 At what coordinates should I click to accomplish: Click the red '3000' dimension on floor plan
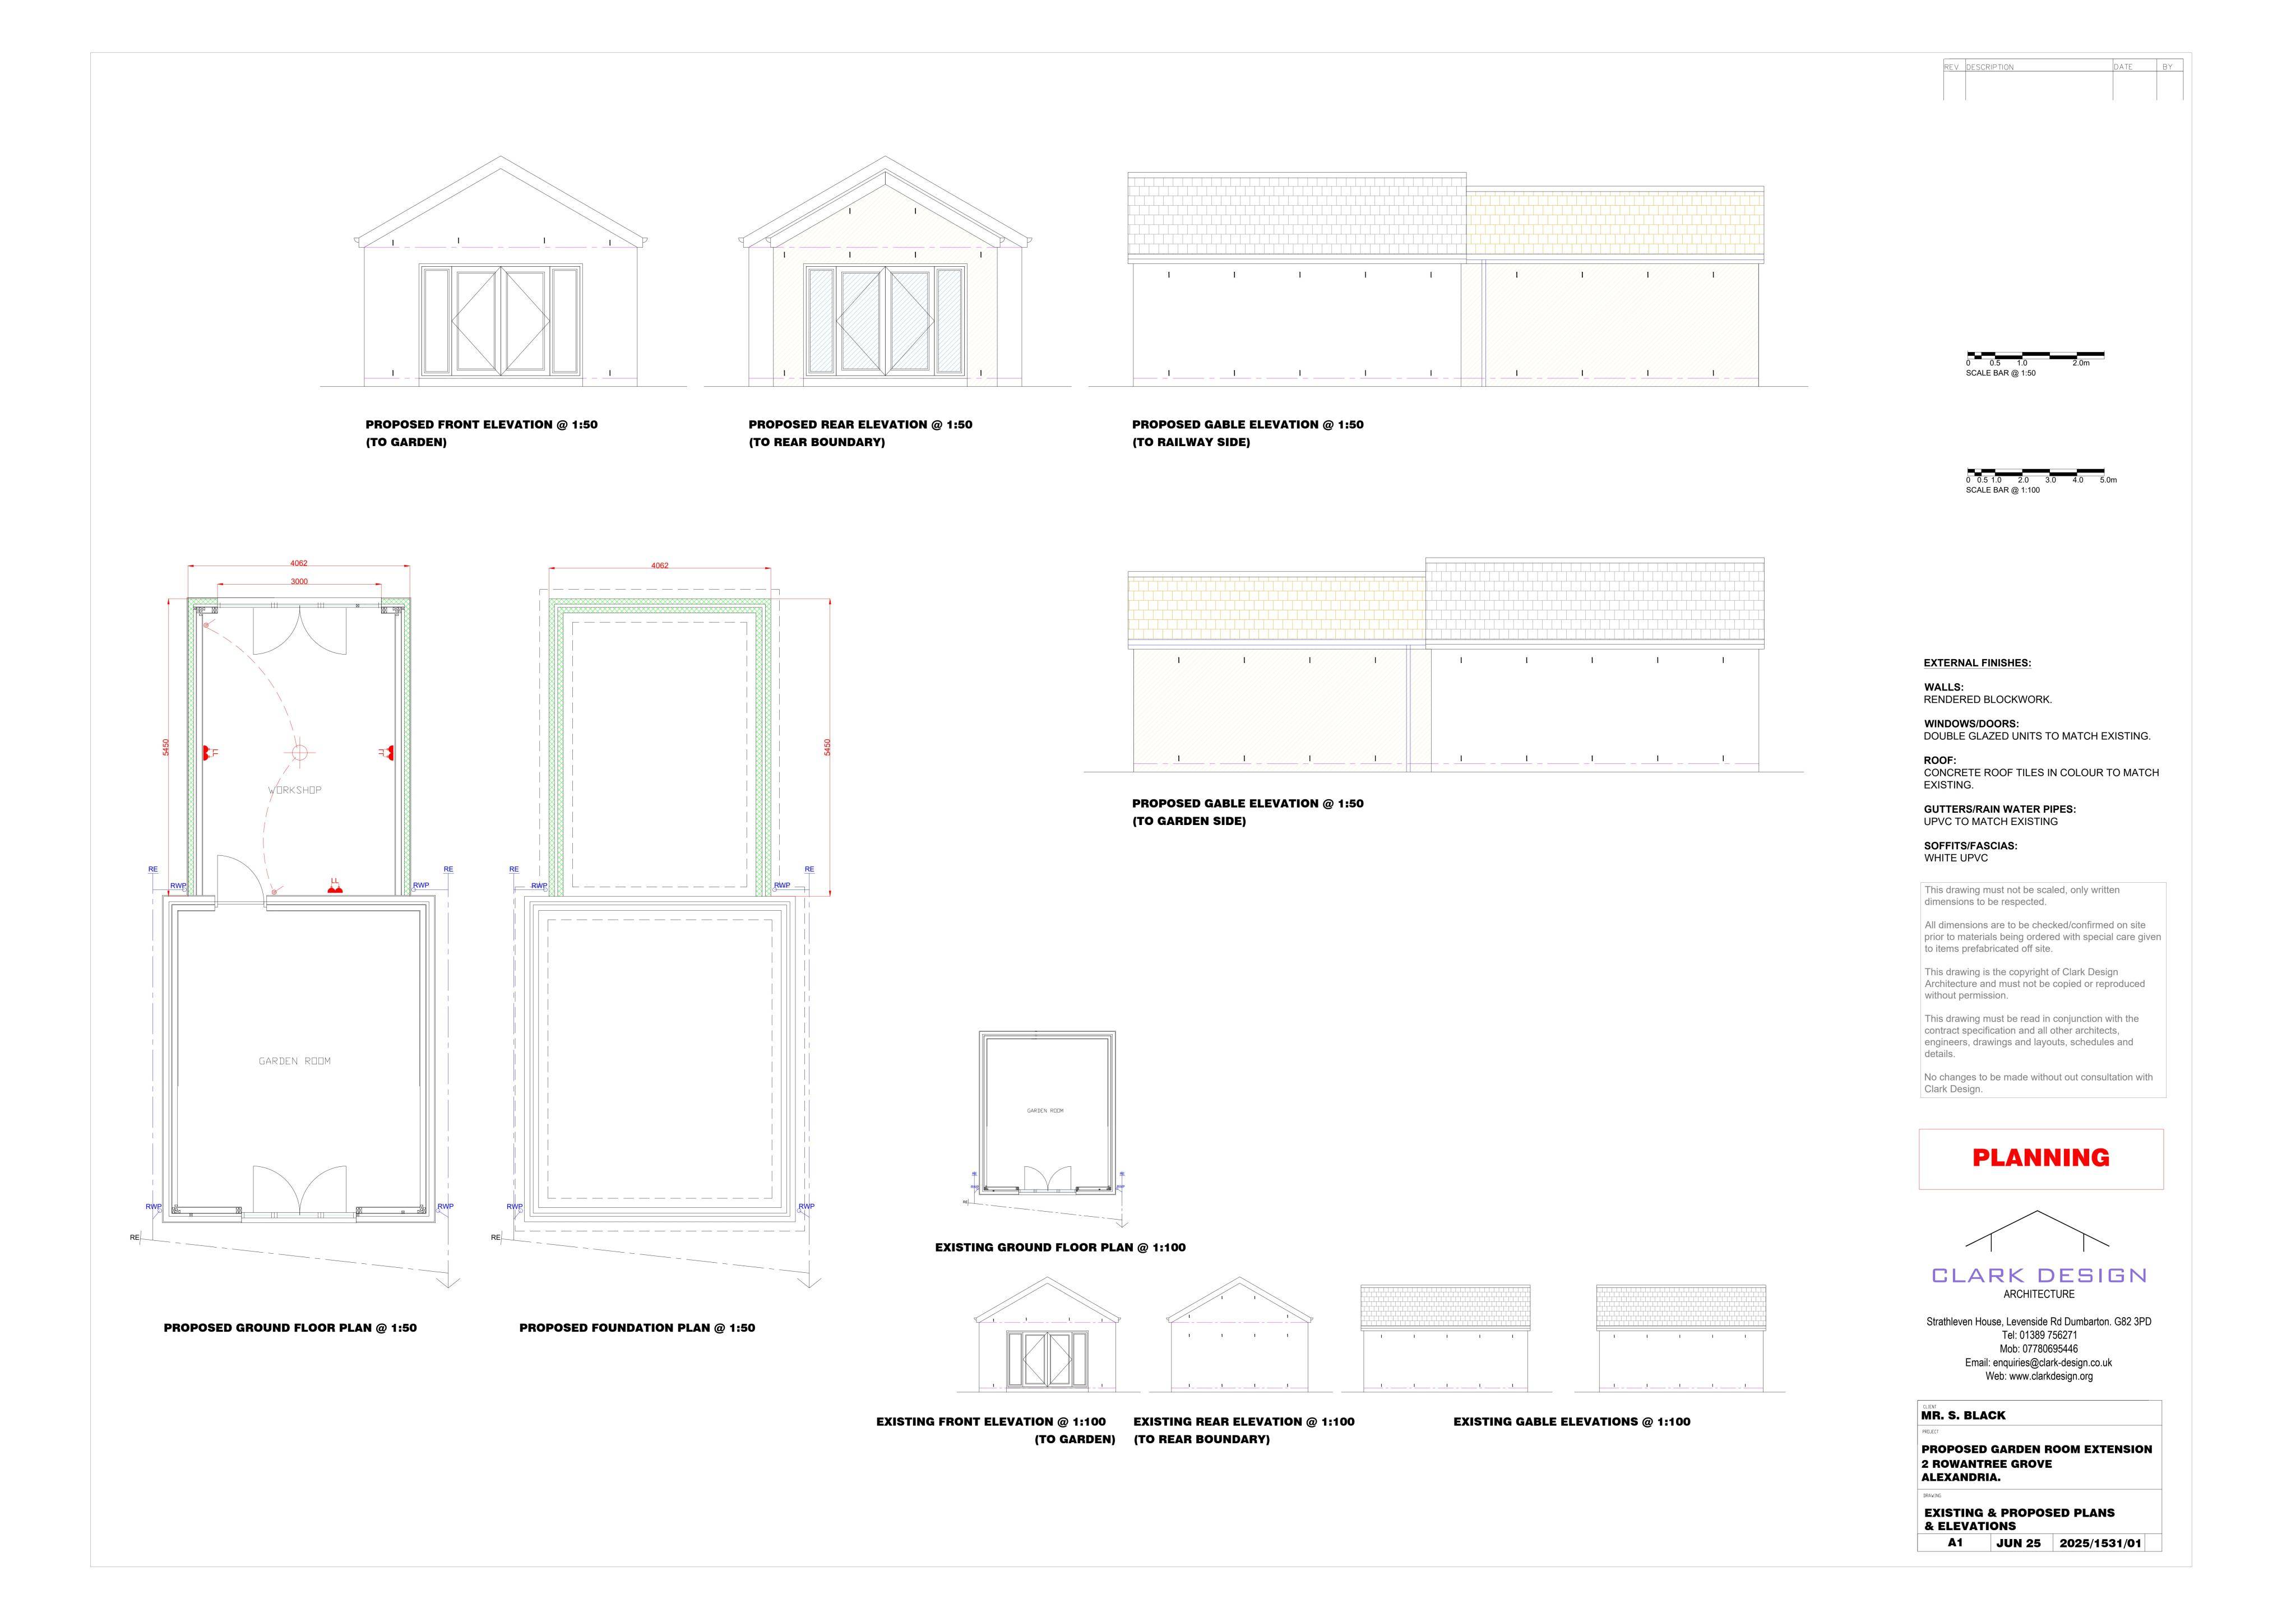tap(299, 581)
